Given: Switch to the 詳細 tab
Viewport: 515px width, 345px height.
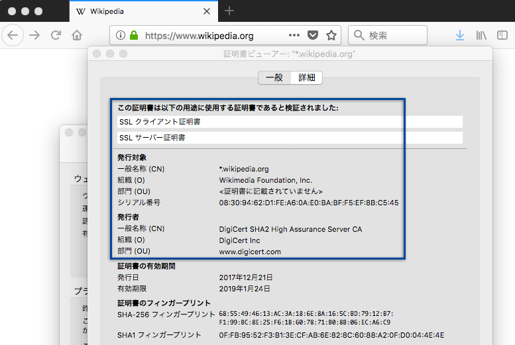Looking at the screenshot, I should pos(306,77).
